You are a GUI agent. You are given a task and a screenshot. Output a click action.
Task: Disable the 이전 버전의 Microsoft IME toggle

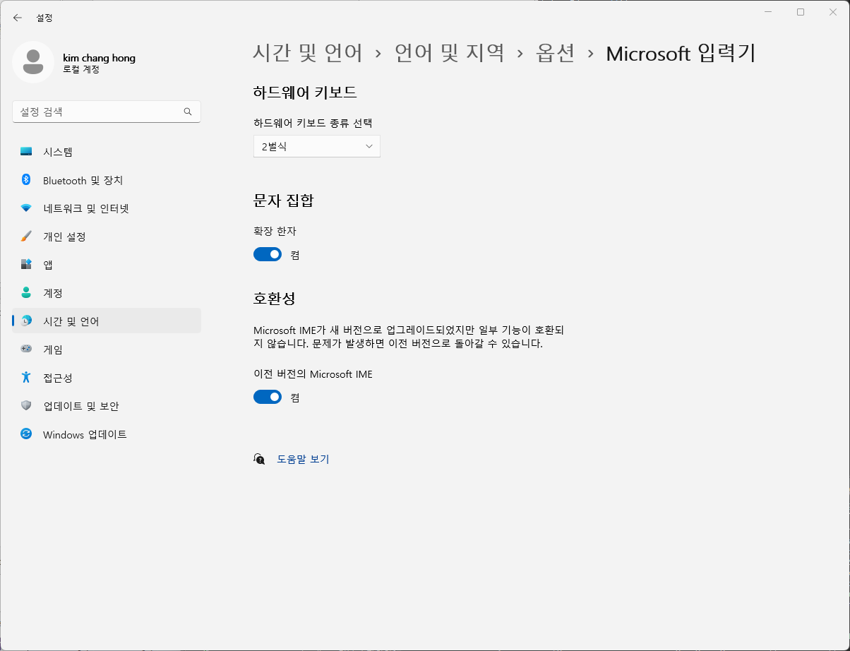tap(268, 398)
